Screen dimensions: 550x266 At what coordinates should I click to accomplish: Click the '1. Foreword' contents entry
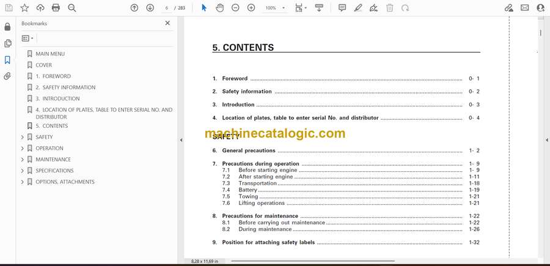[x=346, y=79]
